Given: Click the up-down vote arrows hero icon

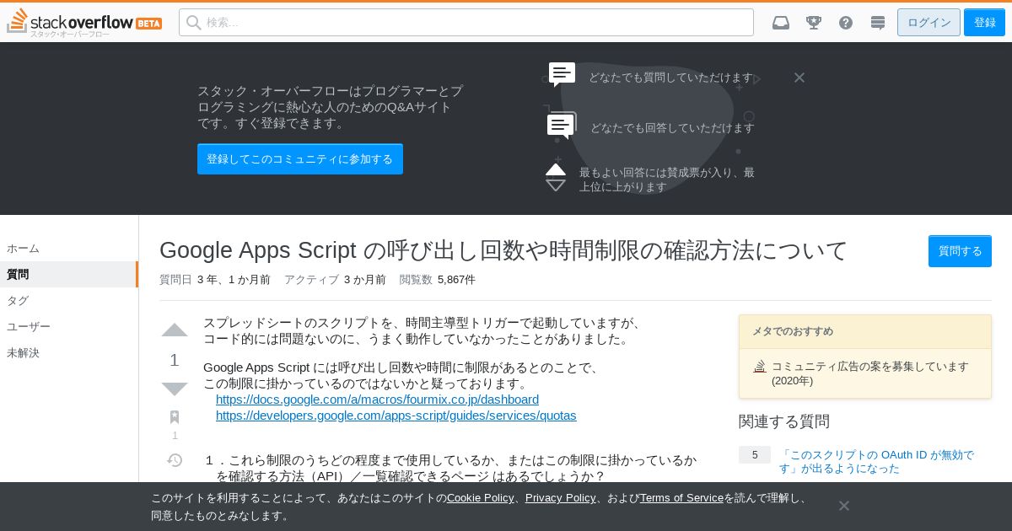Looking at the screenshot, I should coord(556,177).
